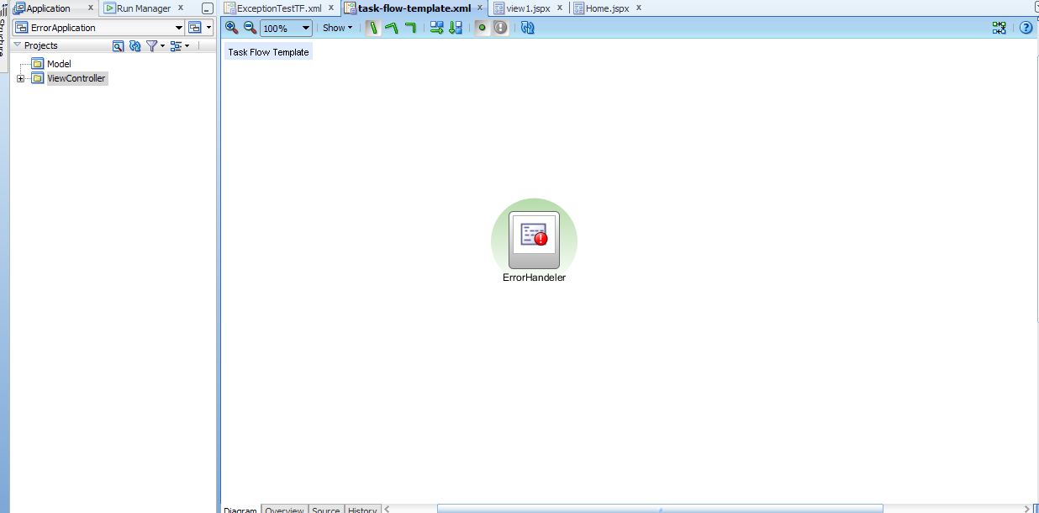Switch to the Source view
Screen dimensions: 1039x513
[x=326, y=510]
